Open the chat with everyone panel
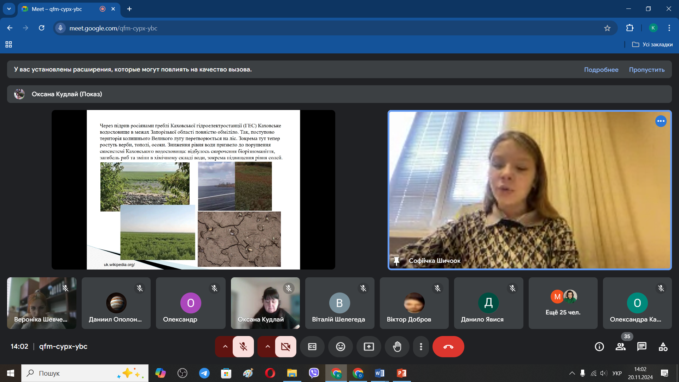This screenshot has height=382, width=679. (642, 347)
